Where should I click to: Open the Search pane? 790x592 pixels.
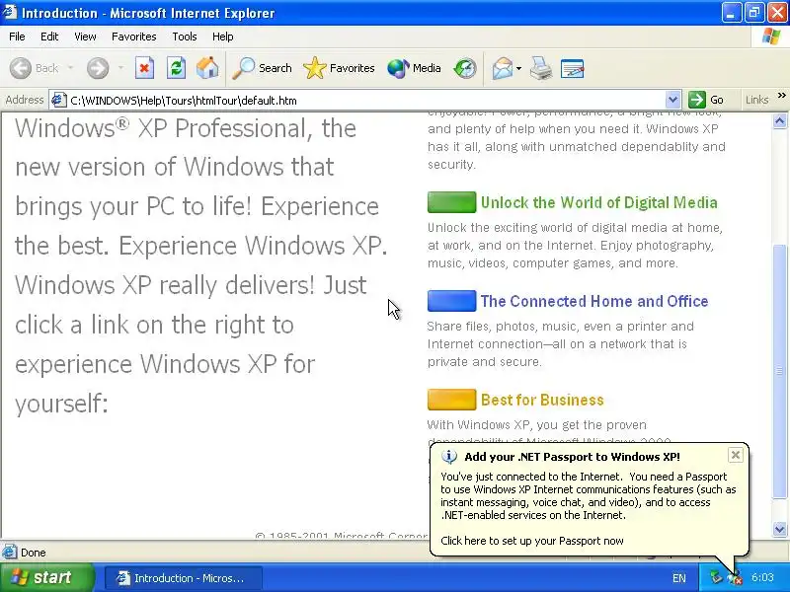[x=262, y=68]
